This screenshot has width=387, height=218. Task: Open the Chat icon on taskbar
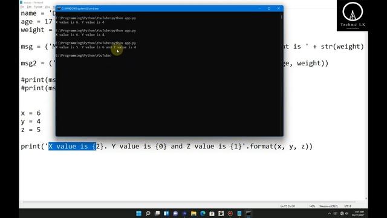pyautogui.click(x=175, y=213)
